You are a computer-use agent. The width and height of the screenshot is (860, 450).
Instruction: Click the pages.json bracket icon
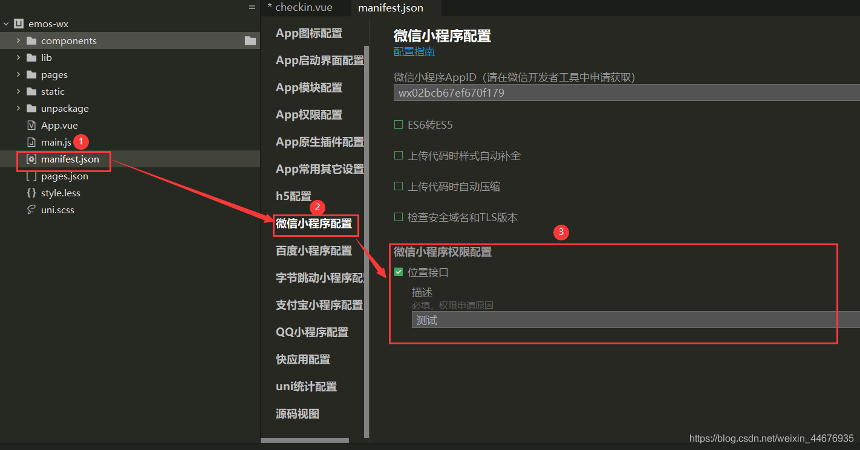click(31, 176)
